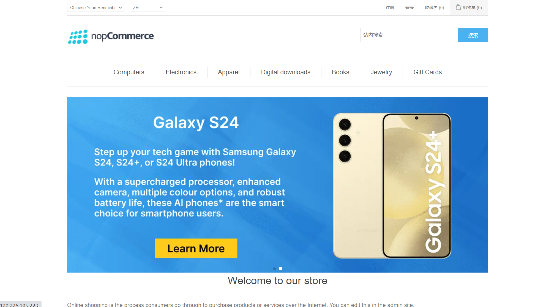
Task: View the 收藏夹 (0) wishlist link
Action: click(x=435, y=8)
